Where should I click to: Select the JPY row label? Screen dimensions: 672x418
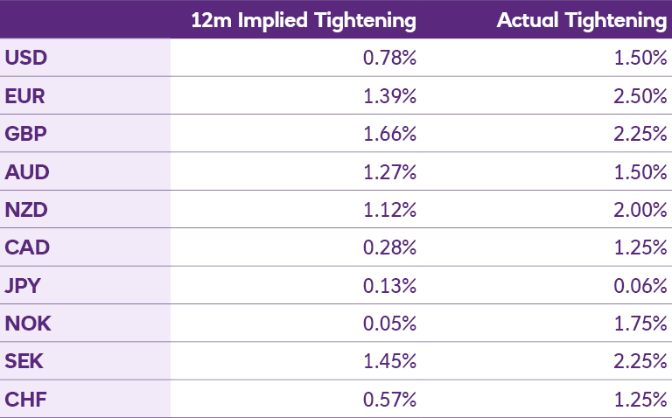pyautogui.click(x=24, y=286)
